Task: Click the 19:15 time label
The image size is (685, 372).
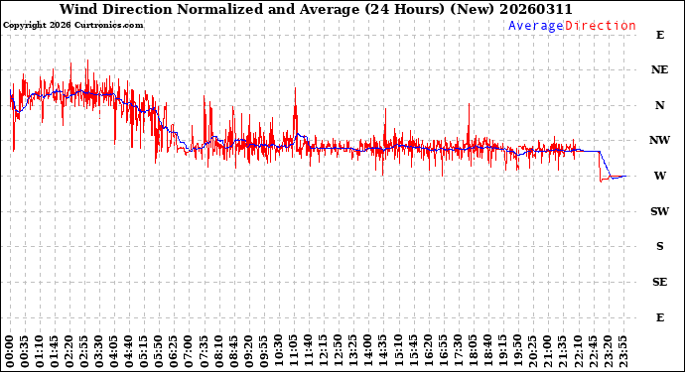Action: coord(502,351)
